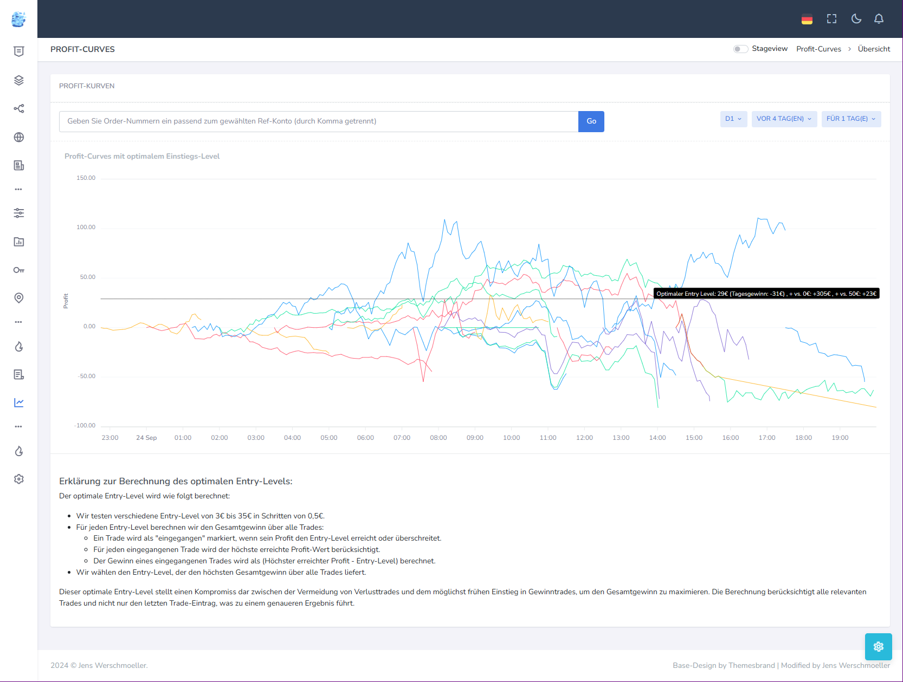This screenshot has height=682, width=903.
Task: Open the flame sidebar item above document icon
Action: (x=19, y=347)
